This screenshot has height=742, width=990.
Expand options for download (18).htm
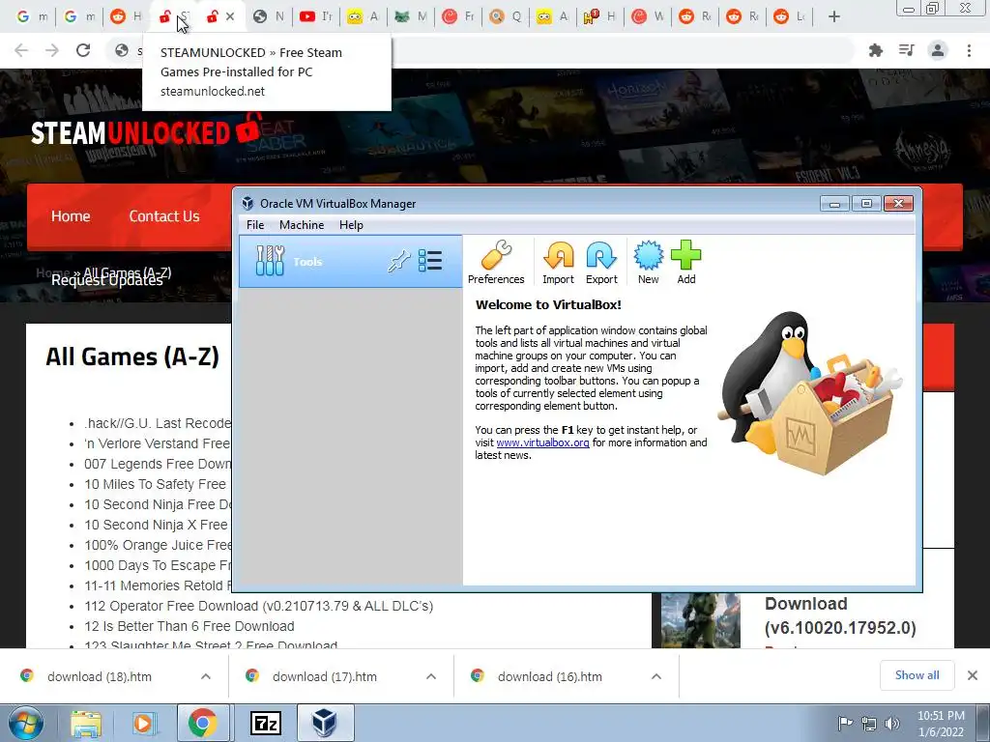click(206, 676)
